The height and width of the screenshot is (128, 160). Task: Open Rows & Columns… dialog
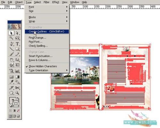pos(47,60)
